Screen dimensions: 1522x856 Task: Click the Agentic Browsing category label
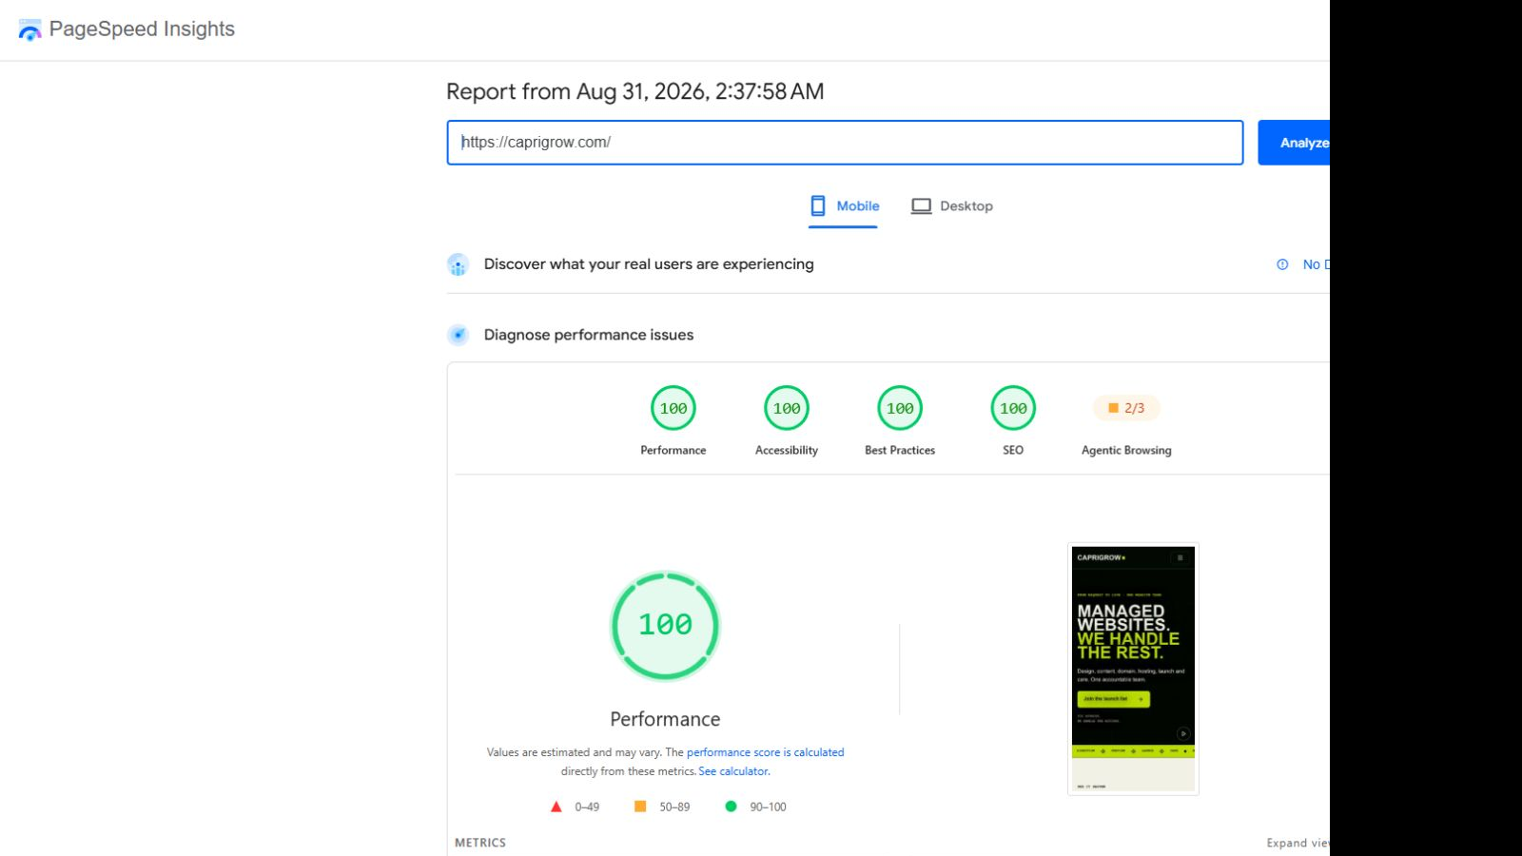coord(1126,451)
